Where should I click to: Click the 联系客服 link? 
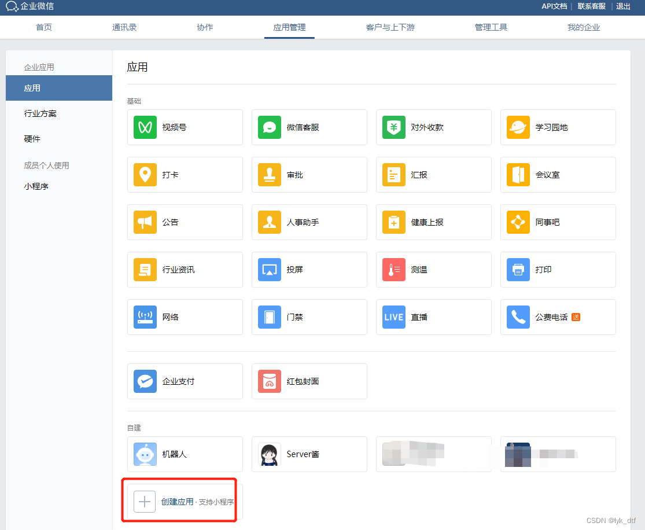click(592, 6)
